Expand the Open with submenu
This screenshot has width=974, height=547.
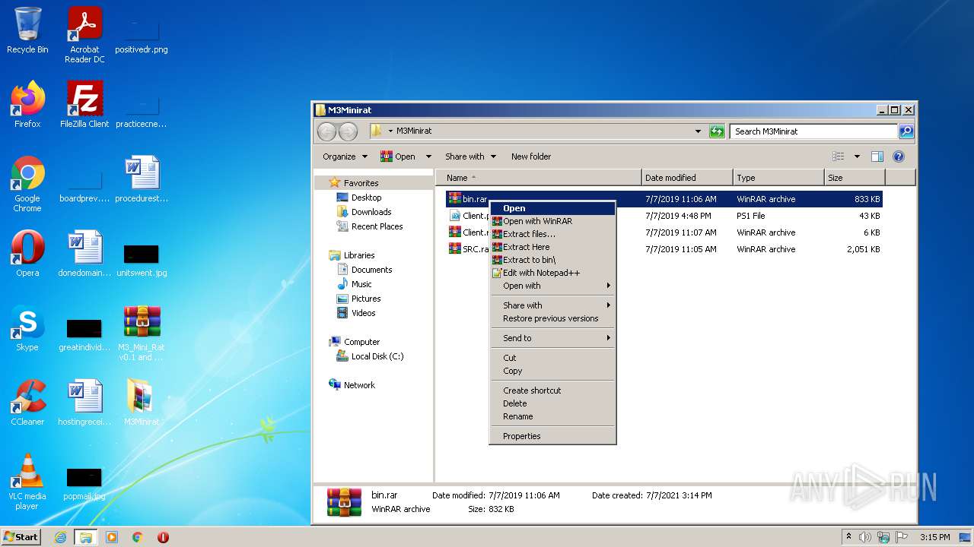(552, 286)
